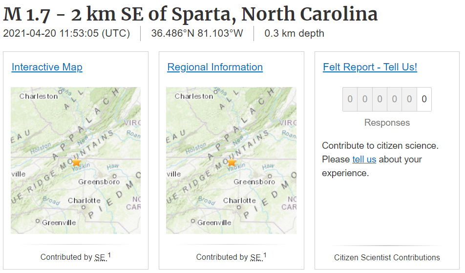Click the Interactive Map thumbnail image
Screen dimensions: 465x273
pyautogui.click(x=76, y=160)
